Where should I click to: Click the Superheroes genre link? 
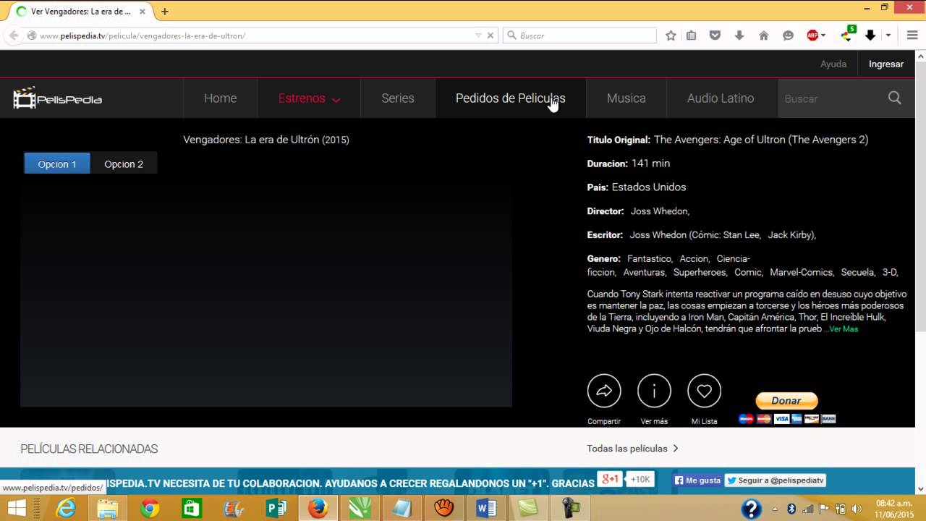pyautogui.click(x=700, y=272)
